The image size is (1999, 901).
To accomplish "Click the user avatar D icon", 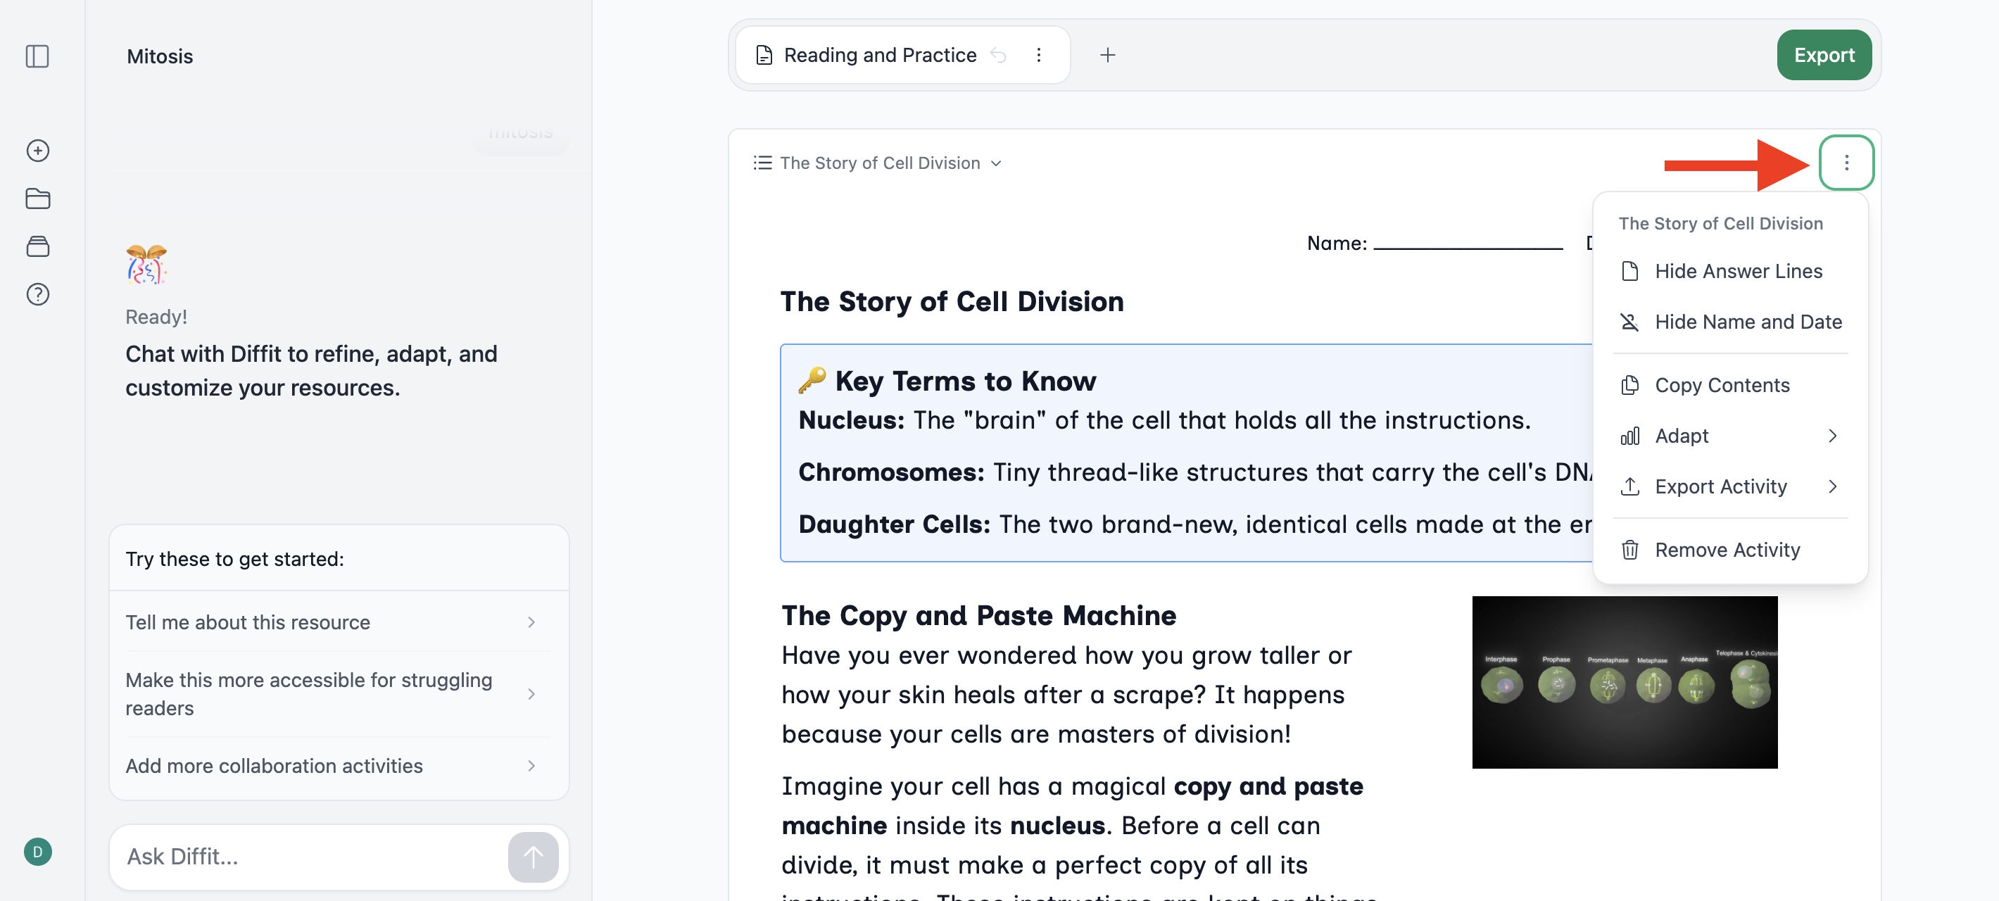I will click(37, 851).
